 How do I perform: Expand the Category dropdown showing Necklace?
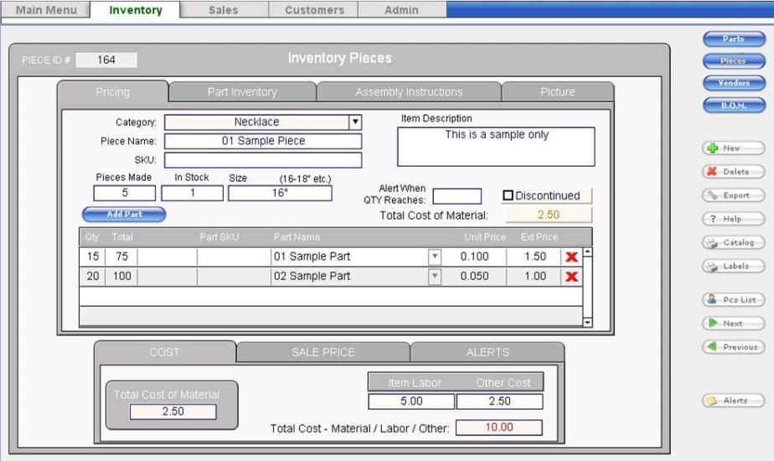[354, 122]
